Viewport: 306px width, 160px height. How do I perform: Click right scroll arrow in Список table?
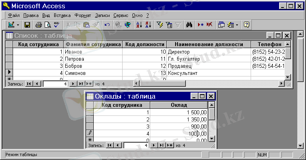coord(281,84)
